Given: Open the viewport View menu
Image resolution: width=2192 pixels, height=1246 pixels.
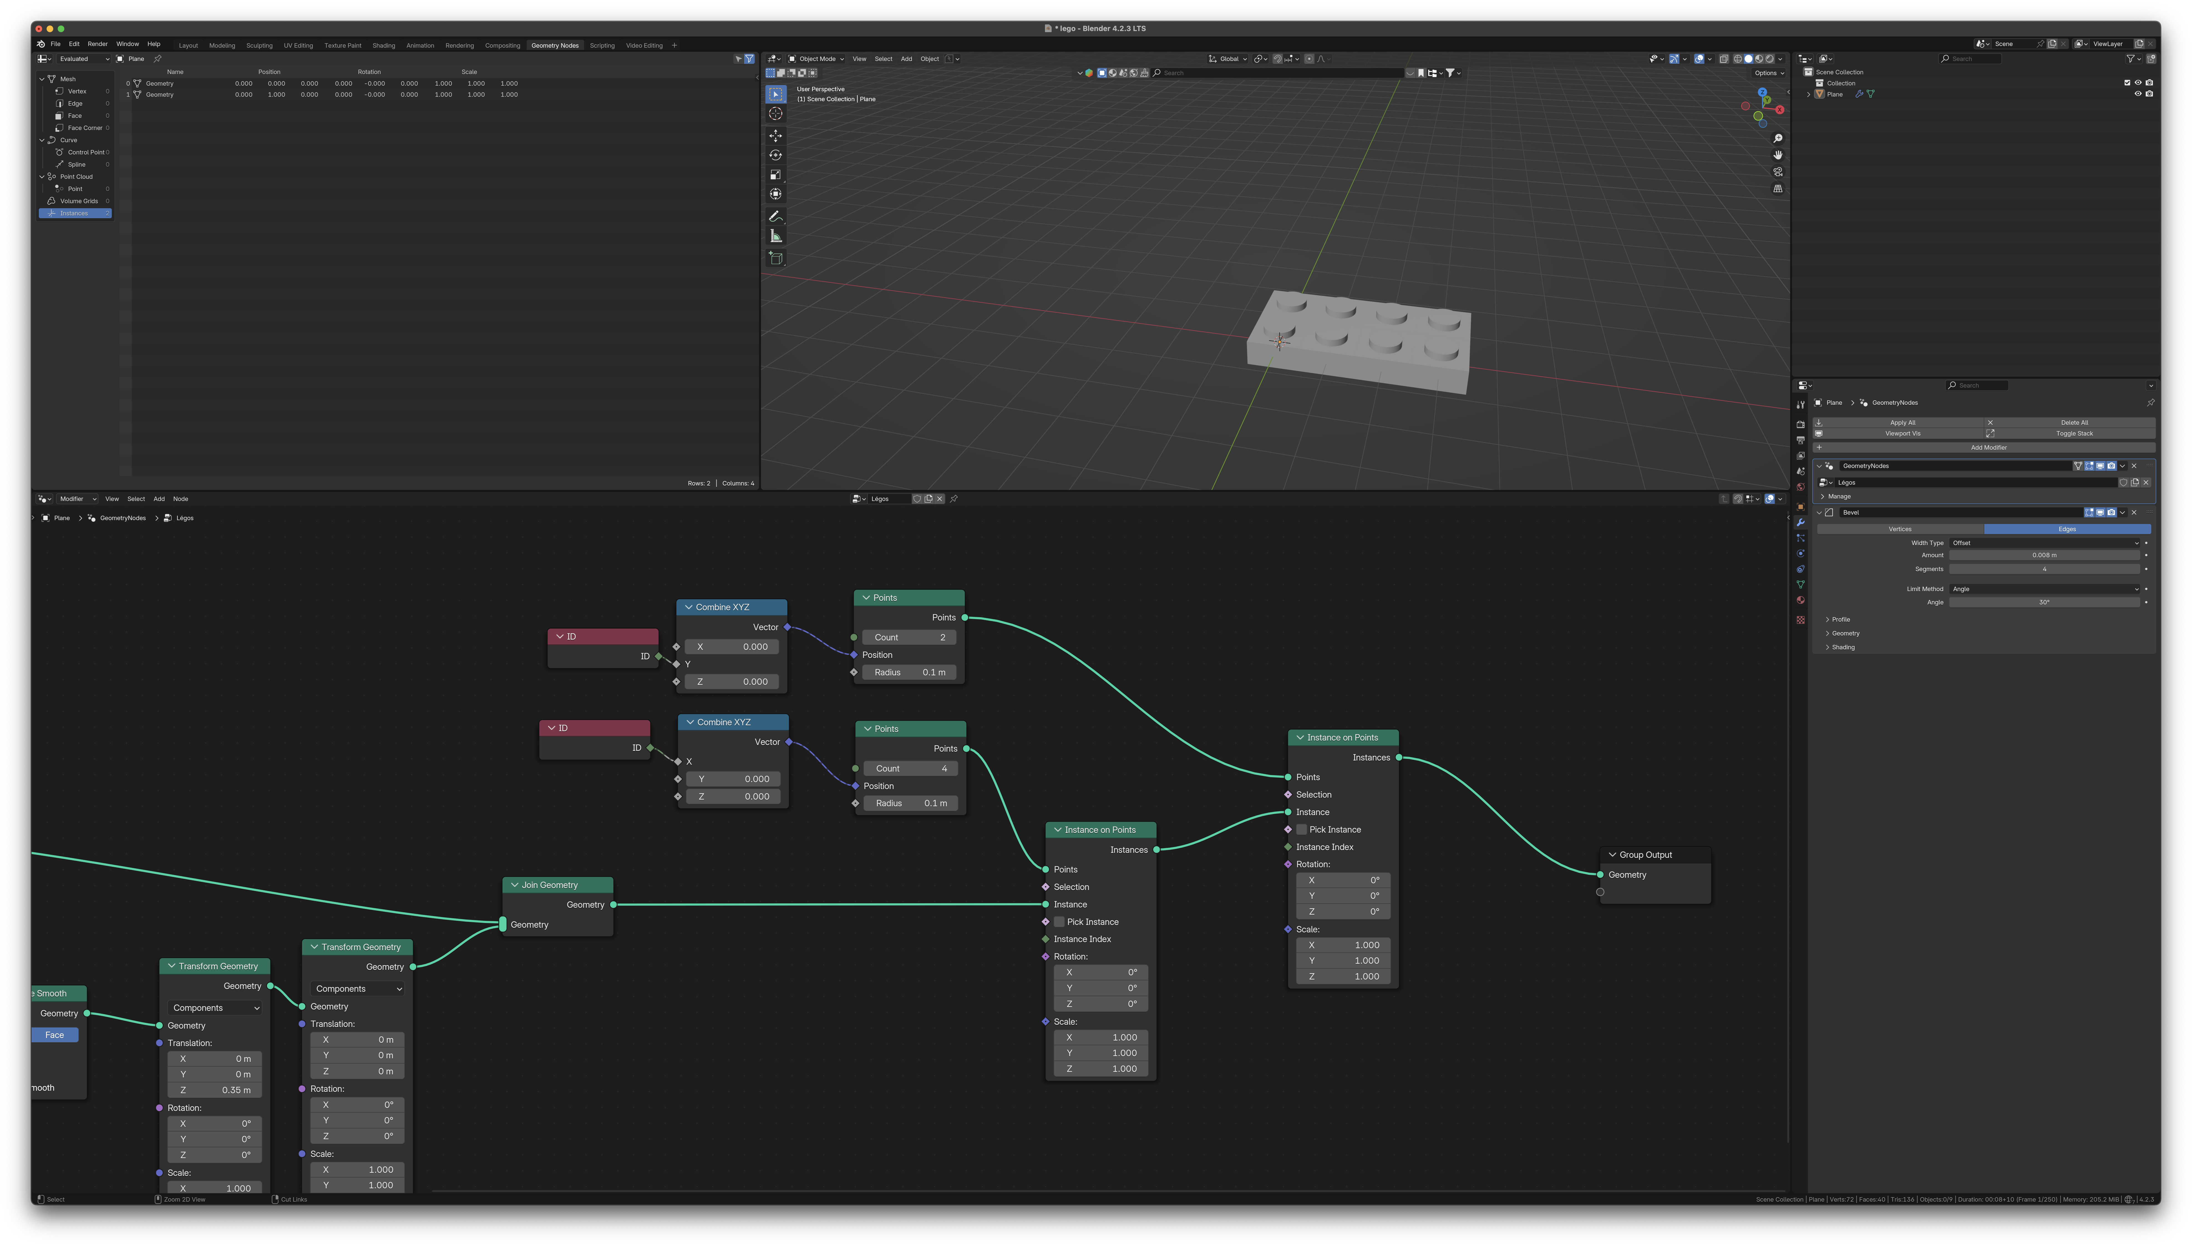Looking at the screenshot, I should [859, 59].
